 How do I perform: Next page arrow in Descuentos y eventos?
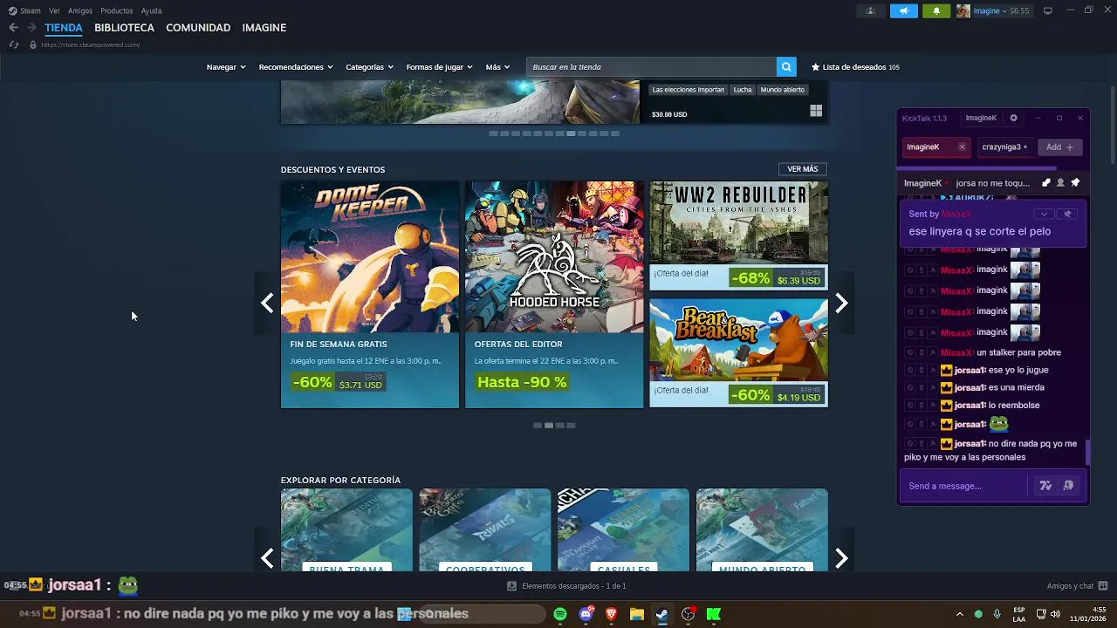coord(841,303)
